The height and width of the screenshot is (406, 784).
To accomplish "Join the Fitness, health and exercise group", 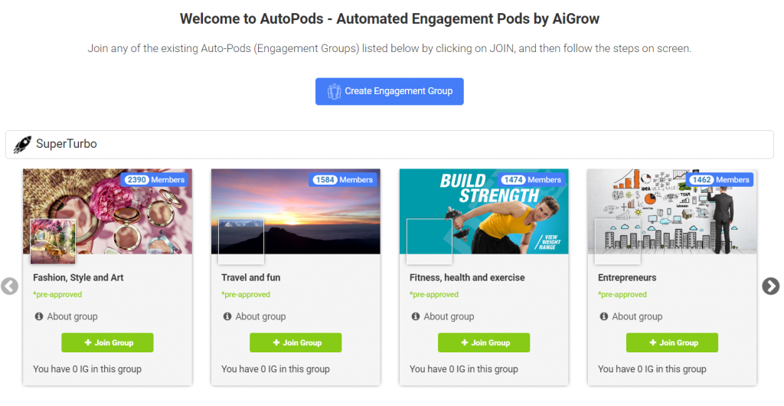I will tap(484, 342).
